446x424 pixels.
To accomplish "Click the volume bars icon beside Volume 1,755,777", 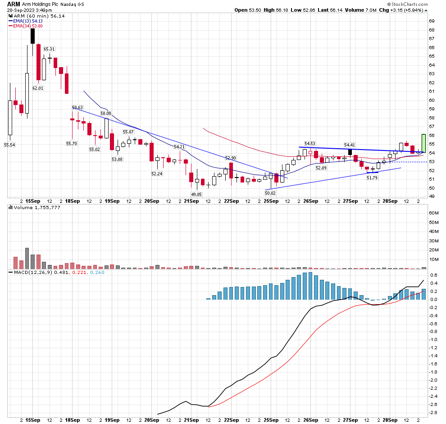I will pyautogui.click(x=11, y=207).
